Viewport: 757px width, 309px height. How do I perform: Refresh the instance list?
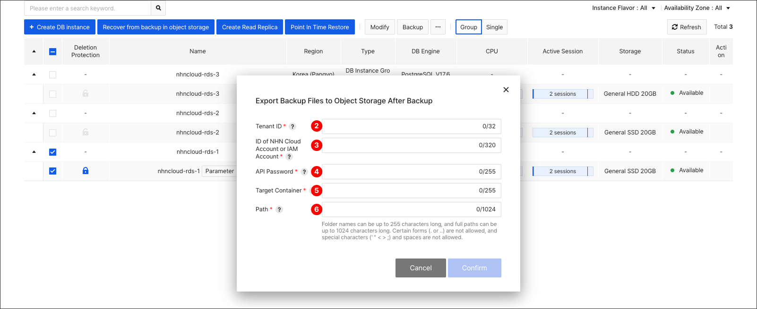click(x=687, y=27)
